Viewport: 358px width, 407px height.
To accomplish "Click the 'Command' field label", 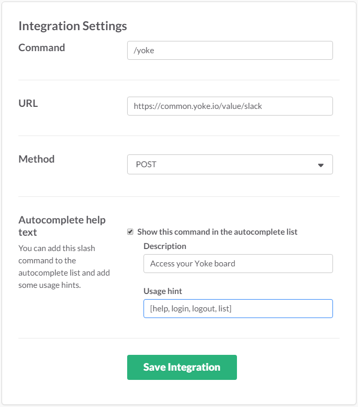I will click(x=42, y=48).
